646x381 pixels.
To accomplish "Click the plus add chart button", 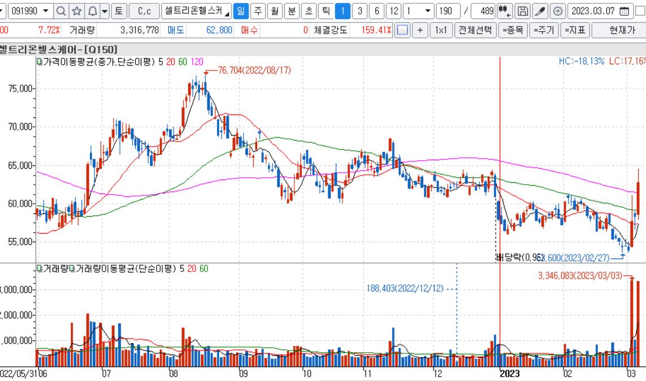I will (420, 30).
